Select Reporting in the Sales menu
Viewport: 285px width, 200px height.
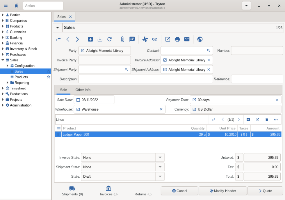click(22, 83)
